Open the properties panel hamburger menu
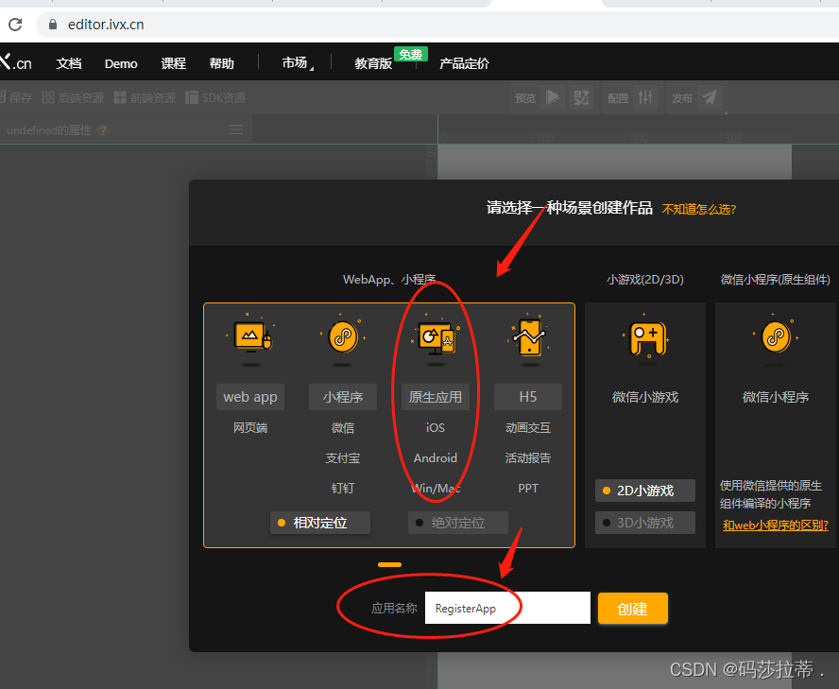This screenshot has width=839, height=689. click(236, 129)
